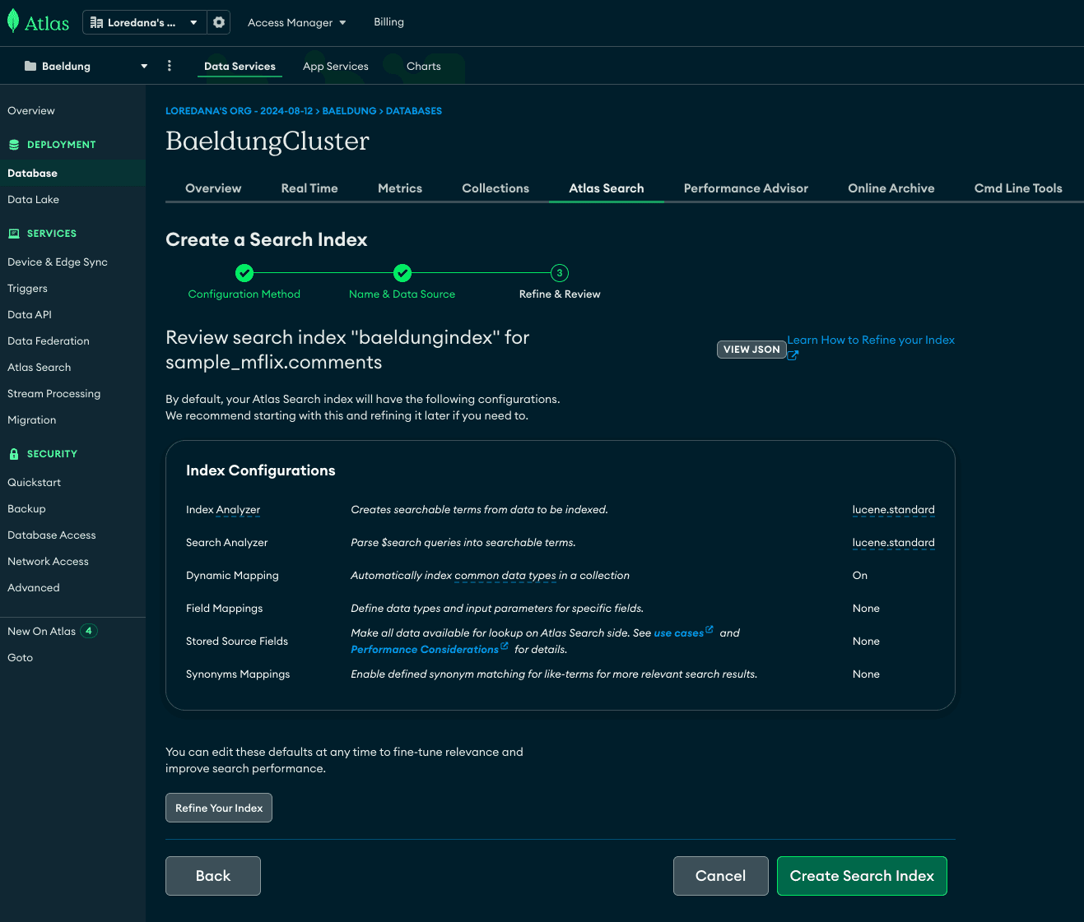1084x922 pixels.
Task: Open the Cmd Line Tools tab
Action: [x=1018, y=188]
